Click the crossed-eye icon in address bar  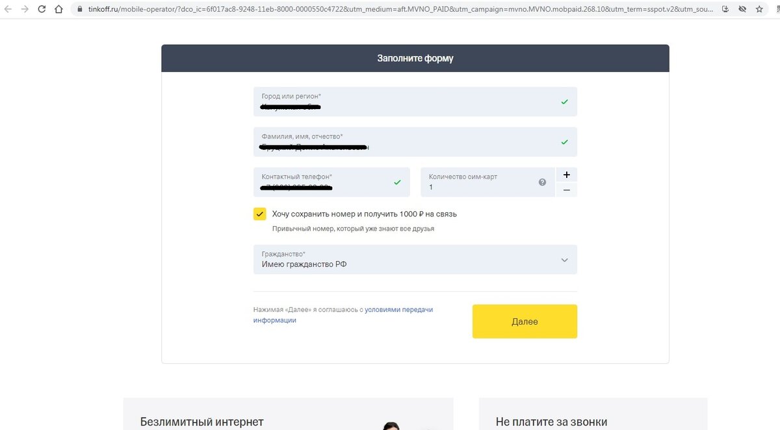click(x=742, y=9)
